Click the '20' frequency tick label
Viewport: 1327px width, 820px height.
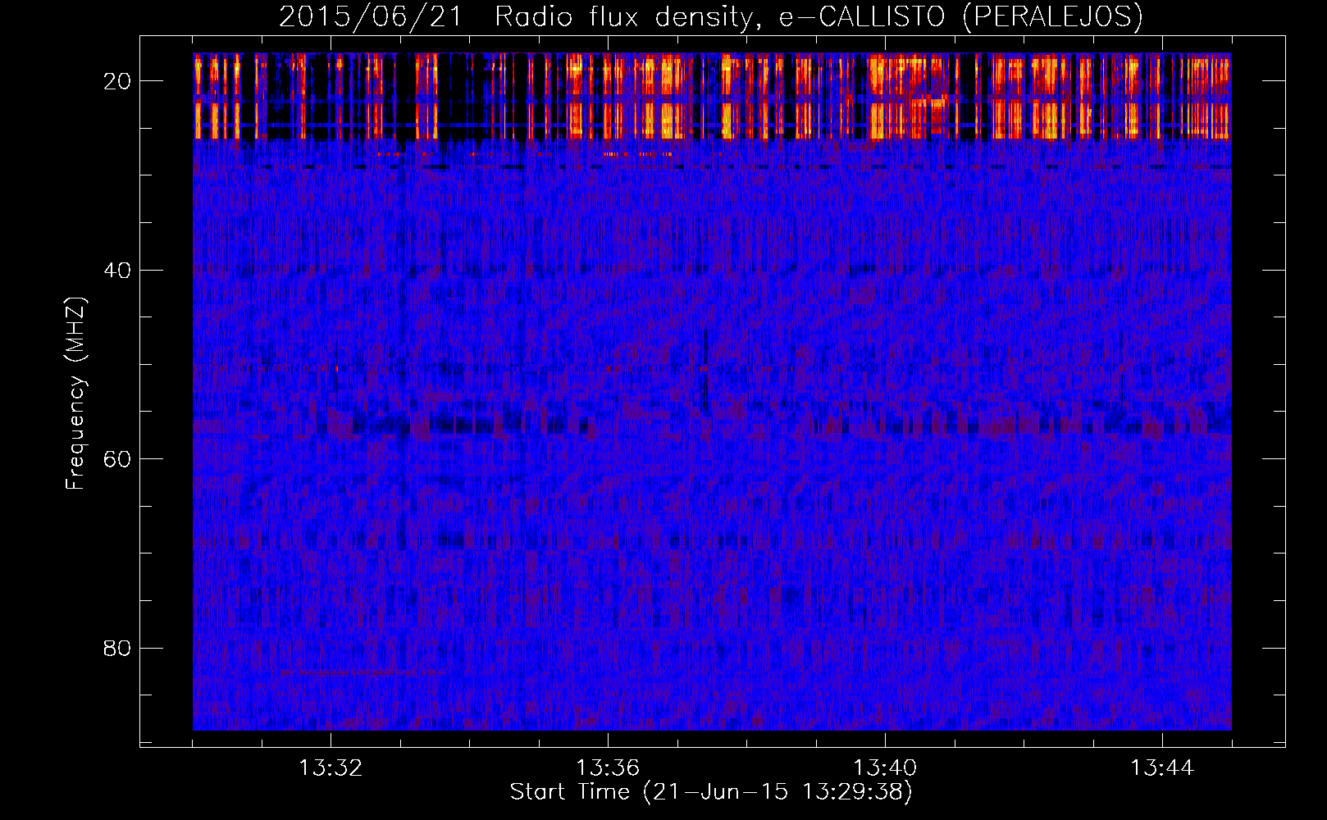point(118,81)
